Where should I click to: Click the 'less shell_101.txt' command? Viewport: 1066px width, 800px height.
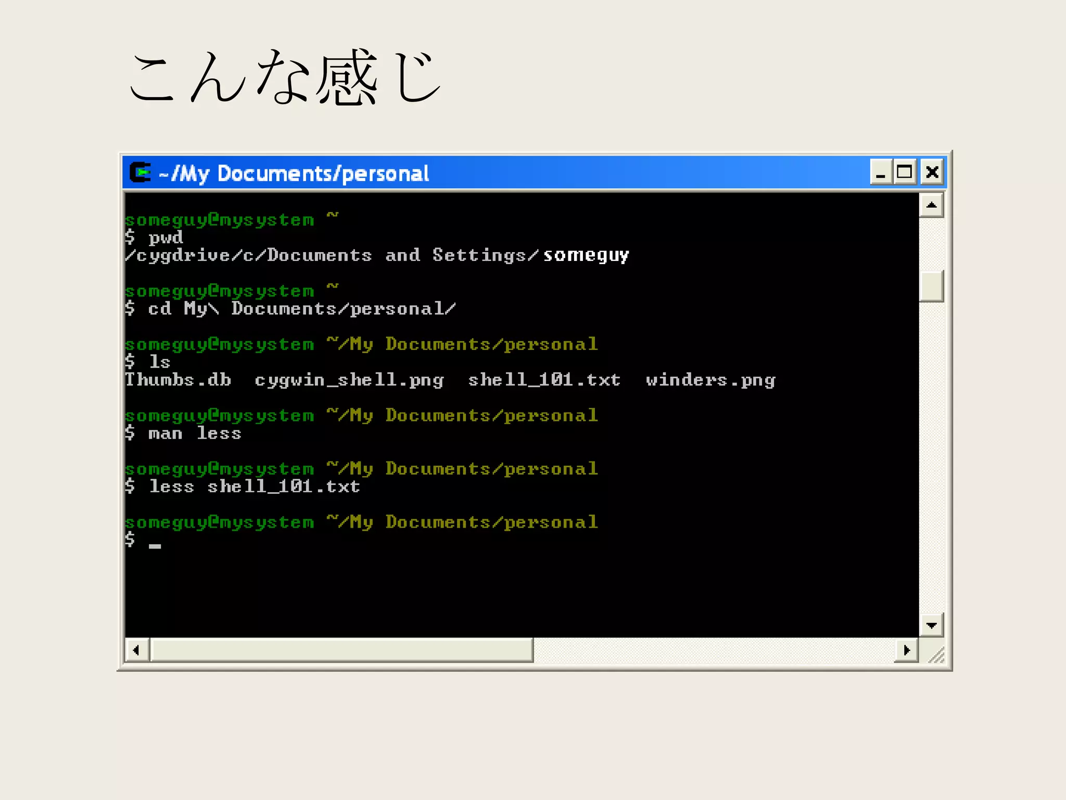[255, 486]
